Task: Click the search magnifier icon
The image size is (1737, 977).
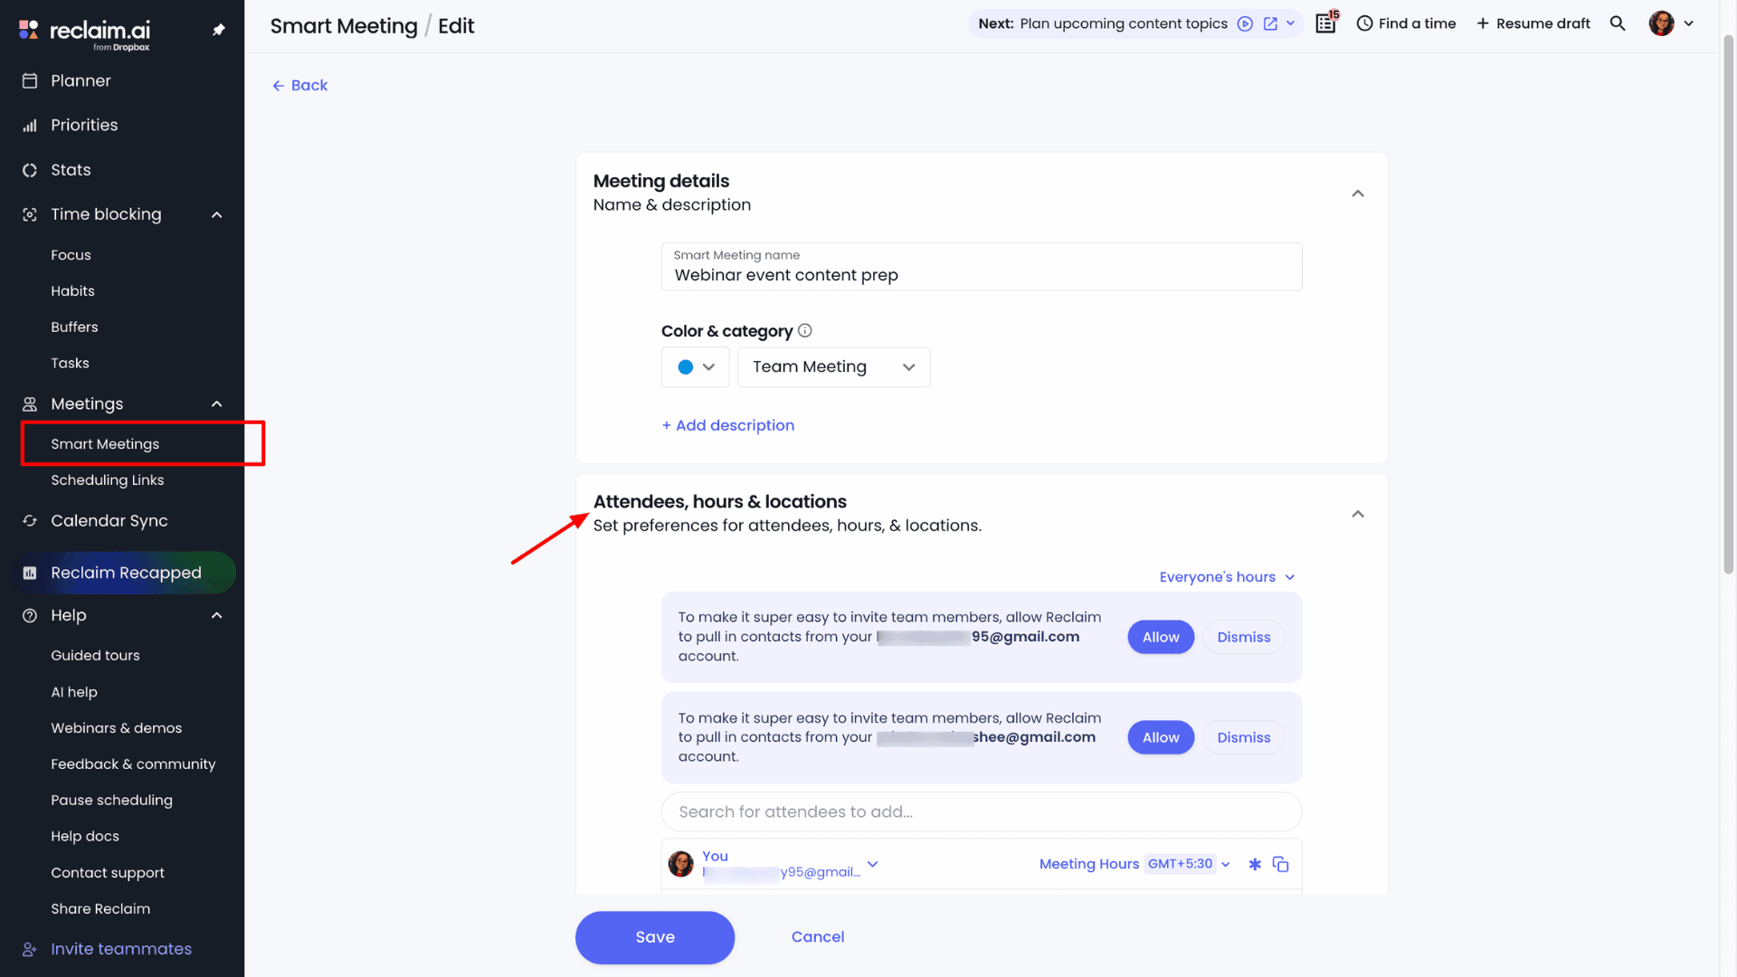Action: tap(1618, 24)
